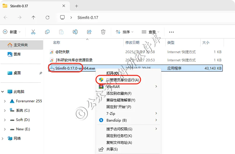Open the WinRAR submenu
The height and width of the screenshot is (154, 235).
coord(129,86)
